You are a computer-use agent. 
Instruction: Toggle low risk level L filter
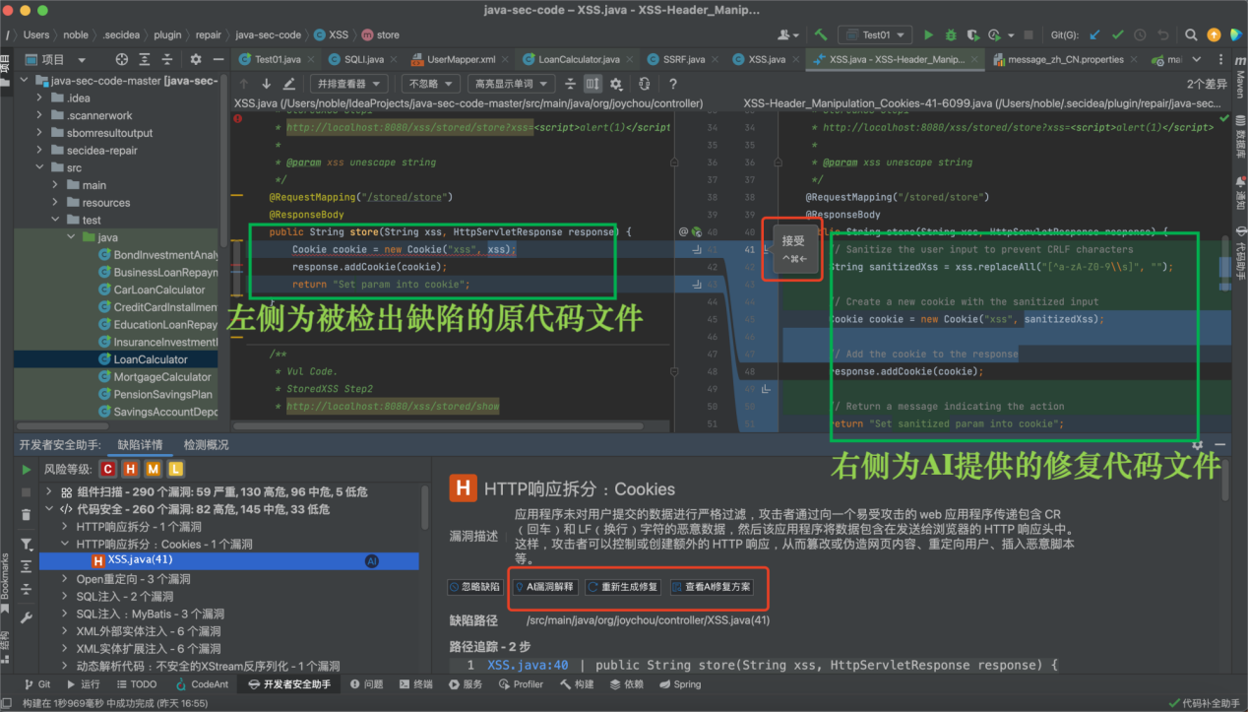pyautogui.click(x=176, y=470)
